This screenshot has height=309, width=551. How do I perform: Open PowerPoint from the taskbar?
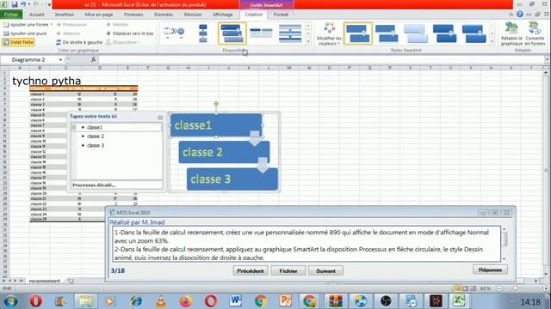click(285, 301)
